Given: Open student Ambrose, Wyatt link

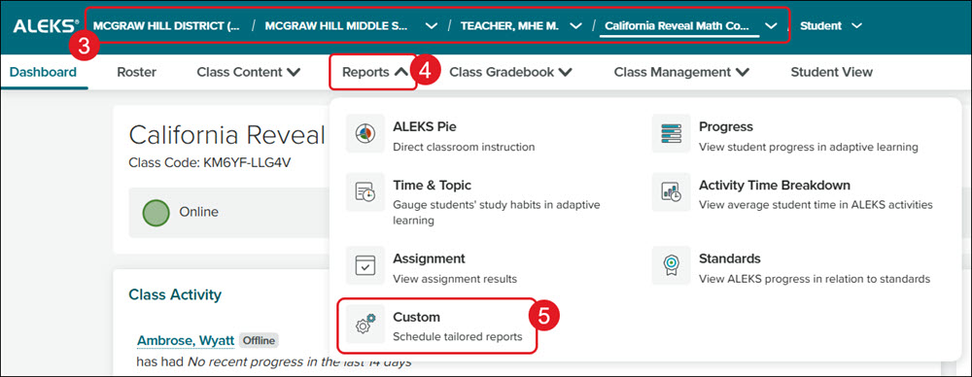Looking at the screenshot, I should [186, 340].
